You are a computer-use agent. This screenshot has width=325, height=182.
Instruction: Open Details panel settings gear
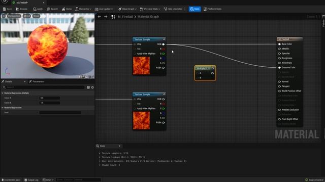(x=92, y=87)
